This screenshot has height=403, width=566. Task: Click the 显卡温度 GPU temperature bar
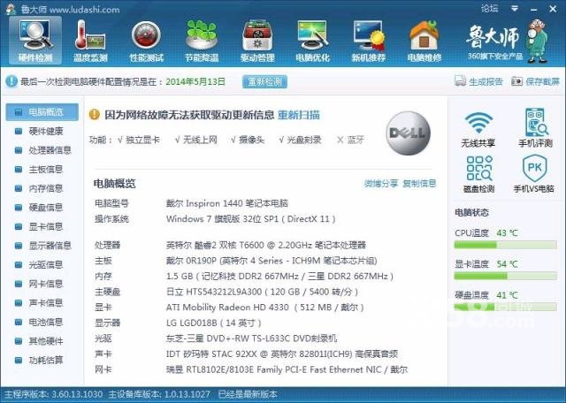(505, 277)
